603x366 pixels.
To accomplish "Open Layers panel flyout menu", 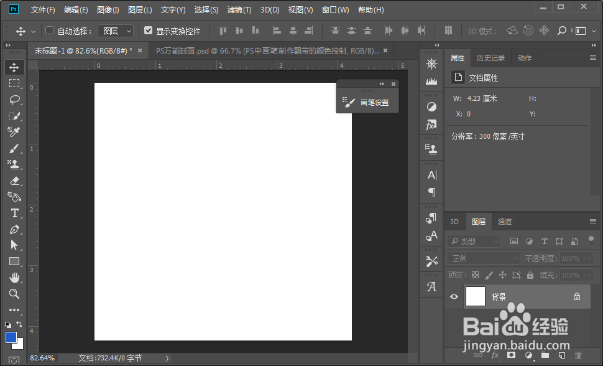I will (592, 221).
